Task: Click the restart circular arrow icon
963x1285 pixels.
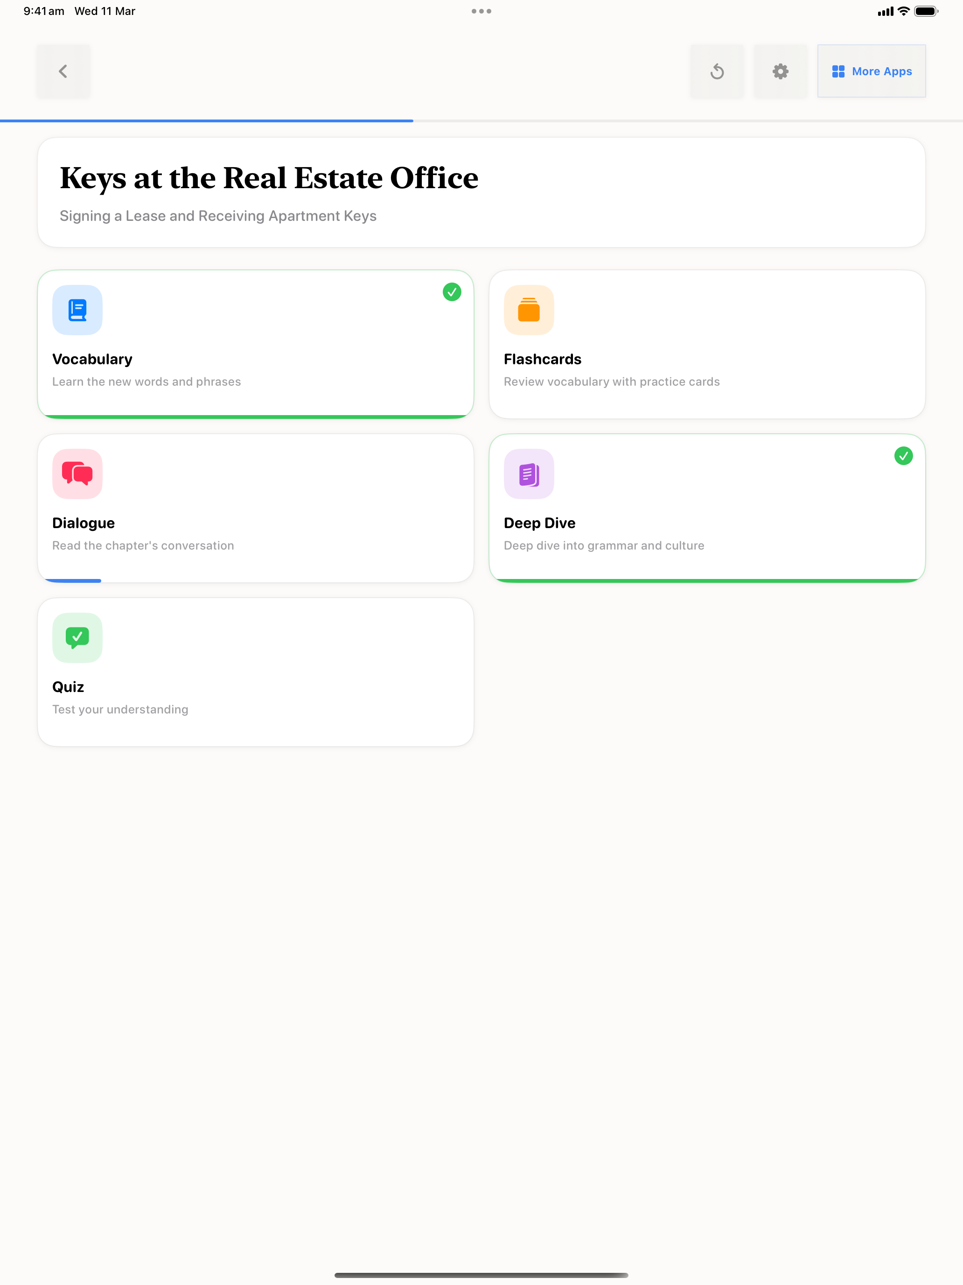Action: click(717, 71)
